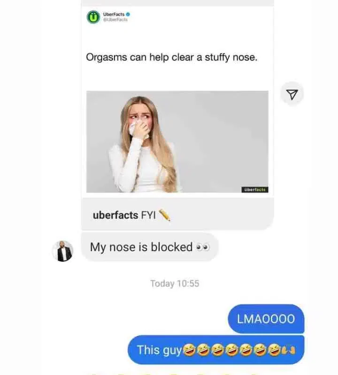Tap the 'This guy' text in blue bubble

(159, 350)
